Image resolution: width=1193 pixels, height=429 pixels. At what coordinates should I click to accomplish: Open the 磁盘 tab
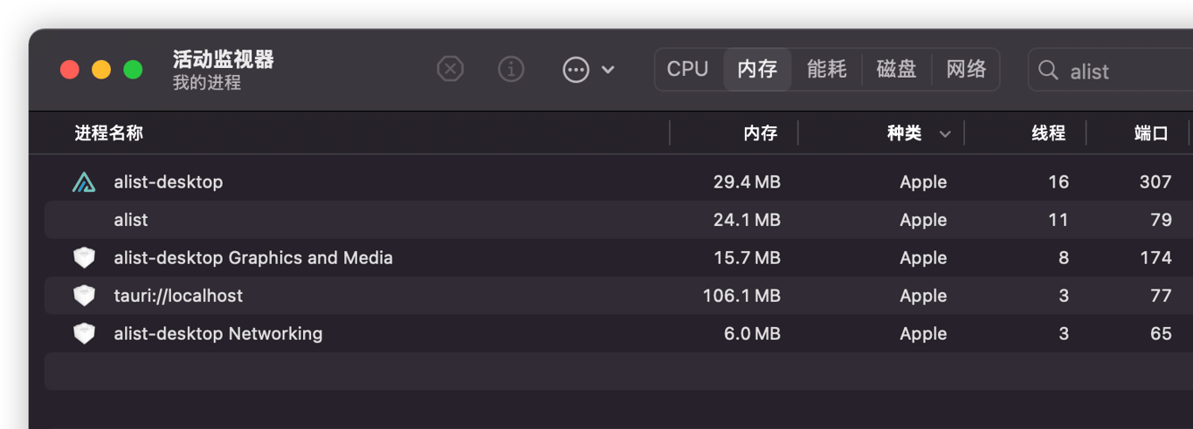click(x=896, y=70)
